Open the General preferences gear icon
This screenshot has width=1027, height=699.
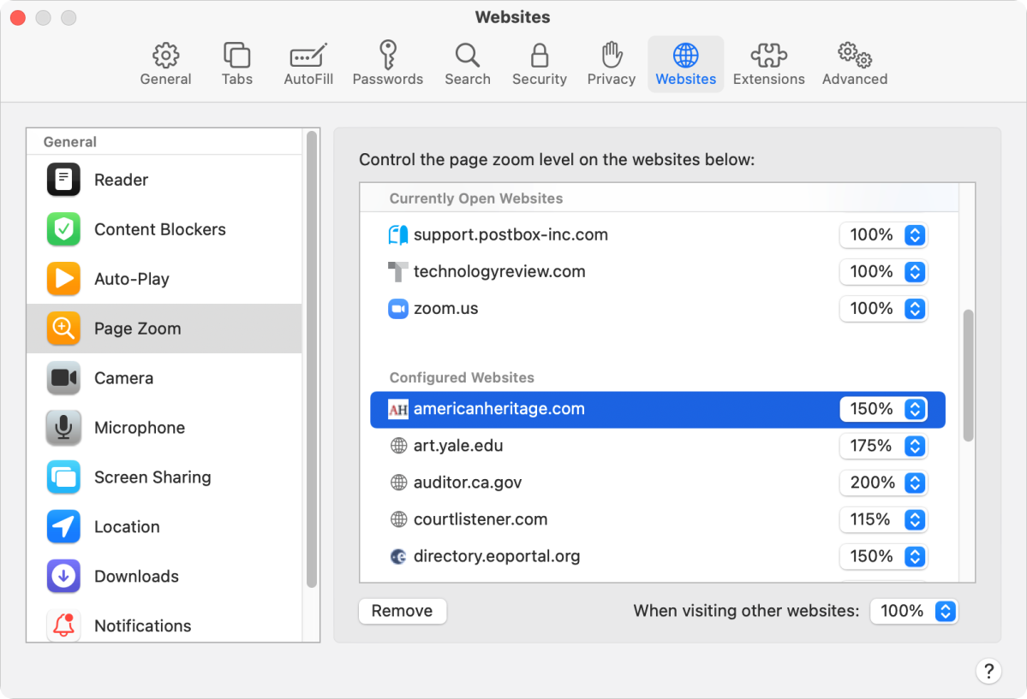point(165,56)
